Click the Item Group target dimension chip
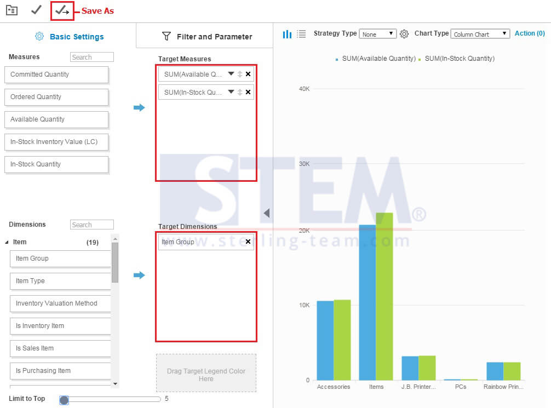Viewport: 551px width, 408px height. (x=206, y=242)
